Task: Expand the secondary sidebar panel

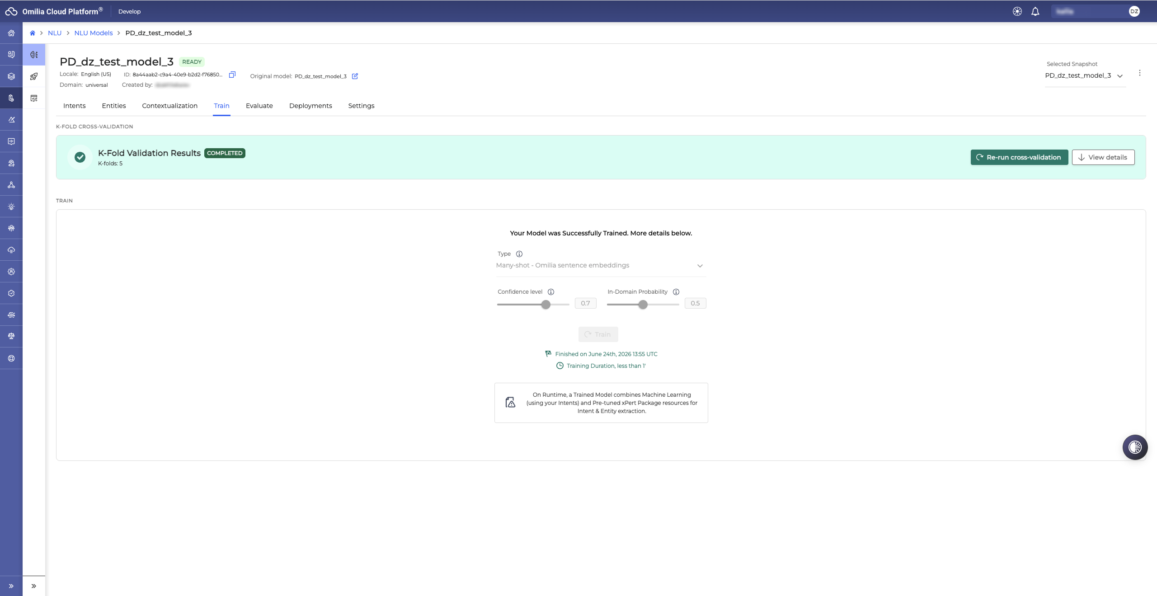Action: pyautogui.click(x=34, y=586)
